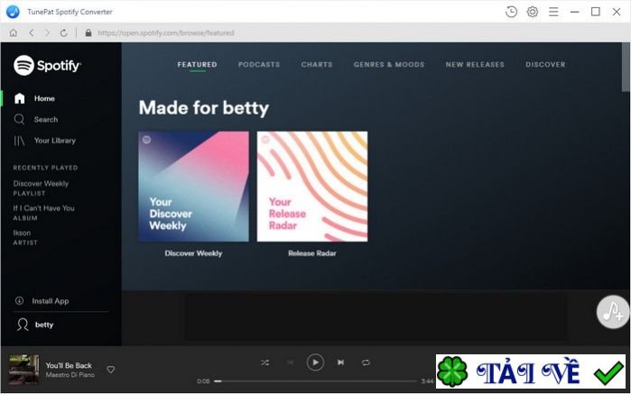Open the hamburger menu in title bar

pos(553,12)
